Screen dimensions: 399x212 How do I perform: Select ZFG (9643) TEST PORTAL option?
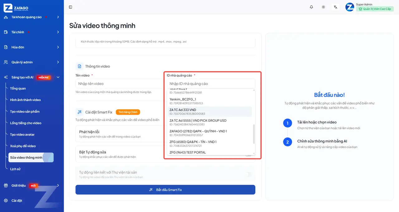pos(209,152)
